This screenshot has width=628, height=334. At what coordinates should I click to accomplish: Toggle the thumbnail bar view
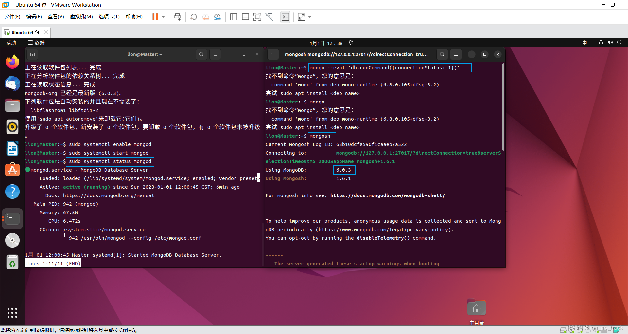tap(245, 17)
